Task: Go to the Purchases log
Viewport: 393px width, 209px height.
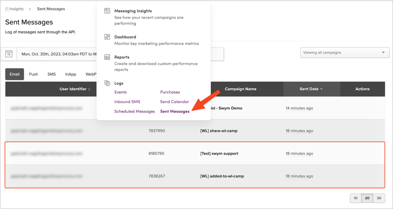Action: (x=170, y=92)
